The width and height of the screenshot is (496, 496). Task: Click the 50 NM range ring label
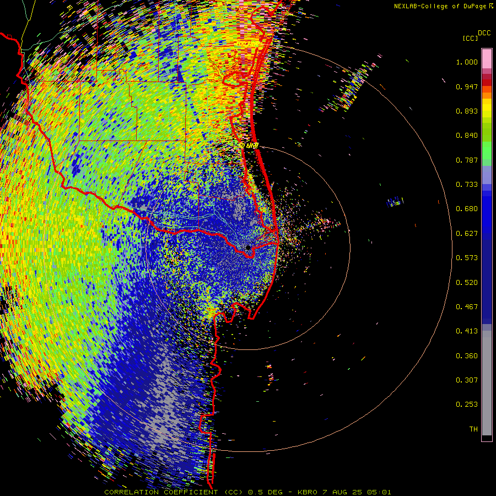249,146
